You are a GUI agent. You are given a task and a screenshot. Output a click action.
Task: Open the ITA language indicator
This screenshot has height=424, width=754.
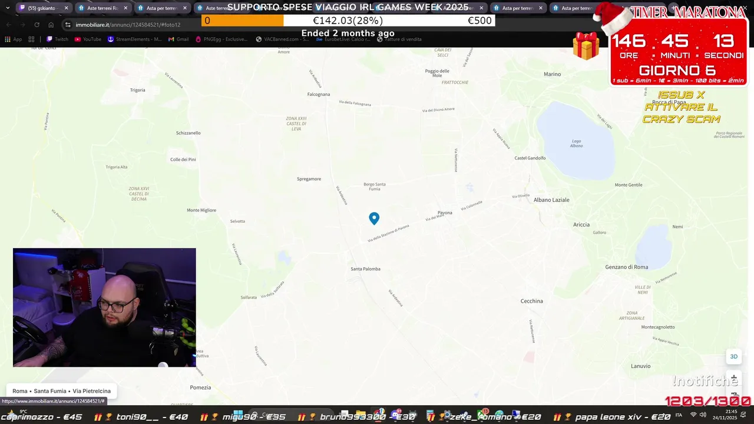tap(679, 415)
